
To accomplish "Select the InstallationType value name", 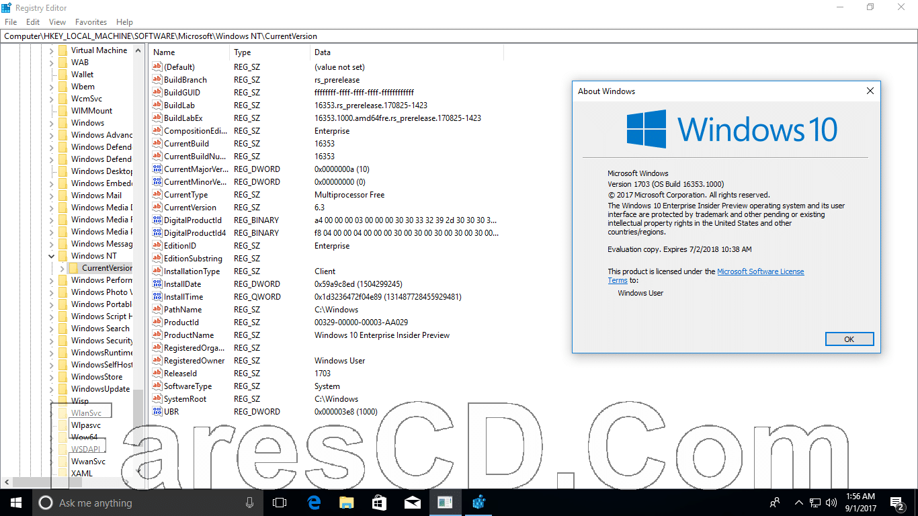I will [192, 271].
